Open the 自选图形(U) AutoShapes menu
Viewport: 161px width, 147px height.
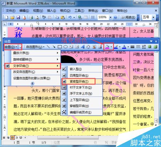click(35, 47)
